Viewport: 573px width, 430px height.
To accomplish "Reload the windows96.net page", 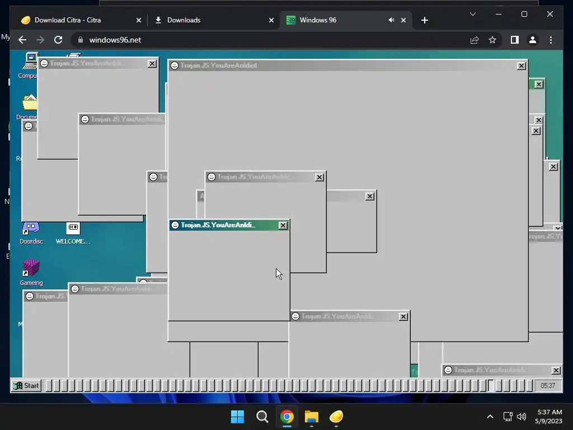I will coord(58,40).
